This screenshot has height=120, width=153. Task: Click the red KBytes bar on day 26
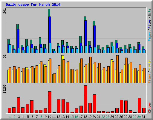(121, 106)
